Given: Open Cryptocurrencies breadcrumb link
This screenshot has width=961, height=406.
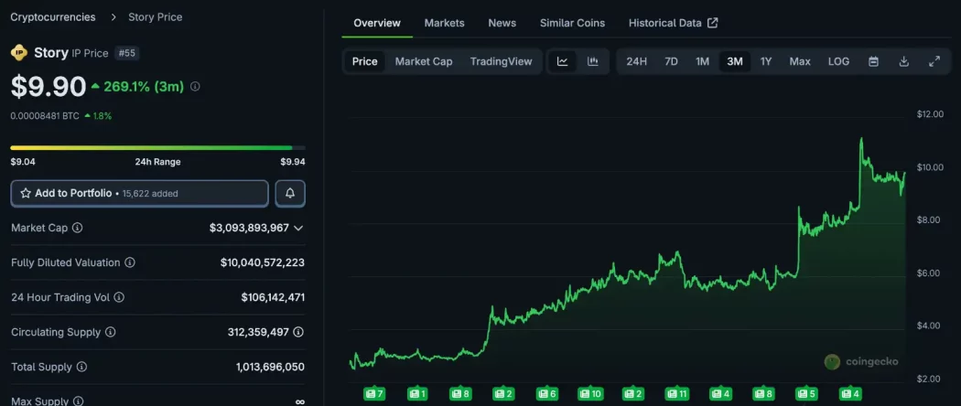Looking at the screenshot, I should (x=53, y=16).
